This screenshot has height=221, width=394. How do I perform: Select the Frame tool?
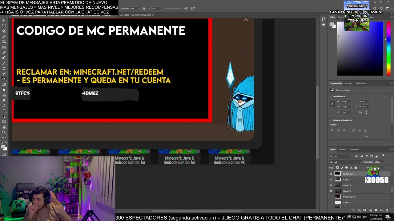(x=4, y=47)
